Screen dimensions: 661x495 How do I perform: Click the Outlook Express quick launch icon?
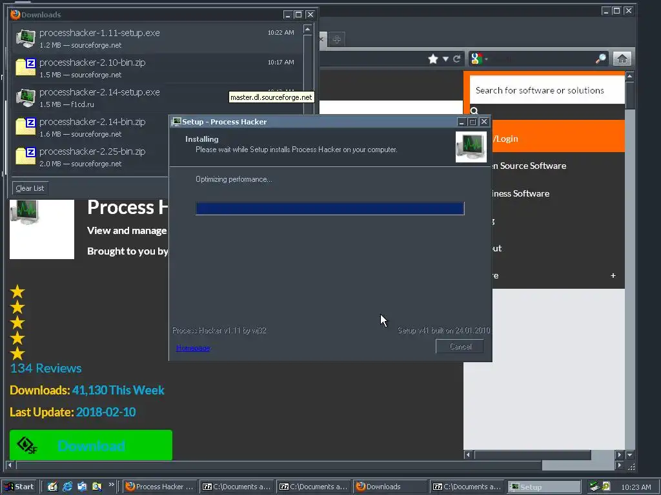coord(82,487)
